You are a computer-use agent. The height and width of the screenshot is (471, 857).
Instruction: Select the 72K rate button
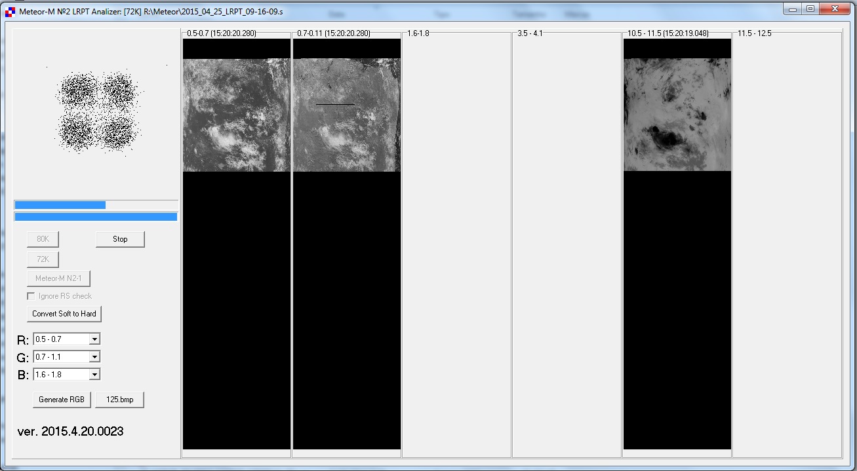point(43,259)
